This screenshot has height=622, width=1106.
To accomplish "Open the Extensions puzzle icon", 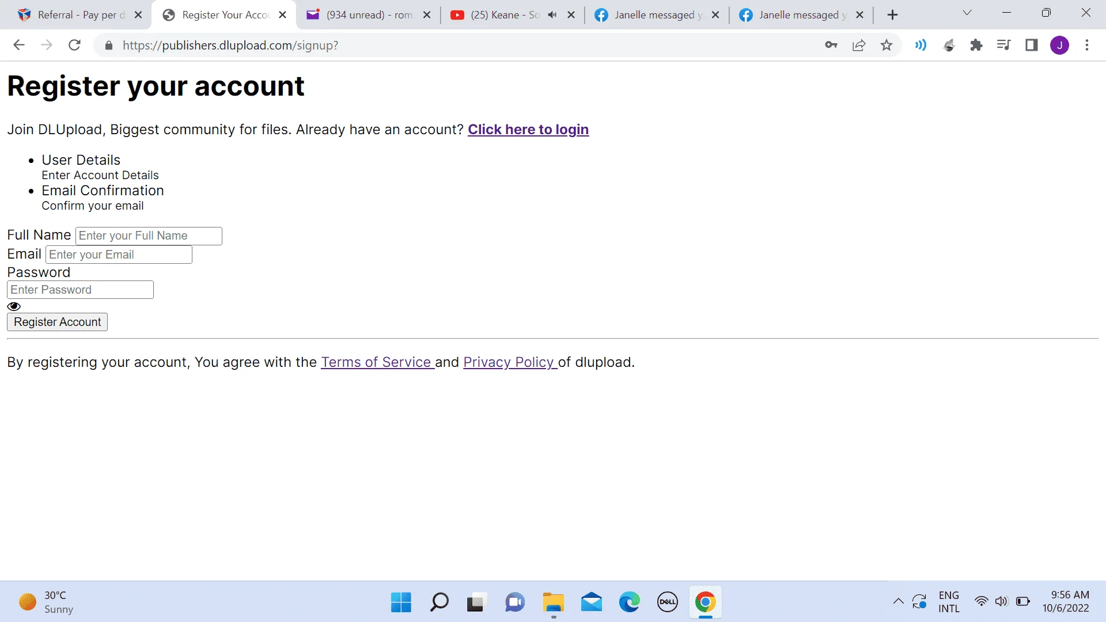I will [976, 45].
